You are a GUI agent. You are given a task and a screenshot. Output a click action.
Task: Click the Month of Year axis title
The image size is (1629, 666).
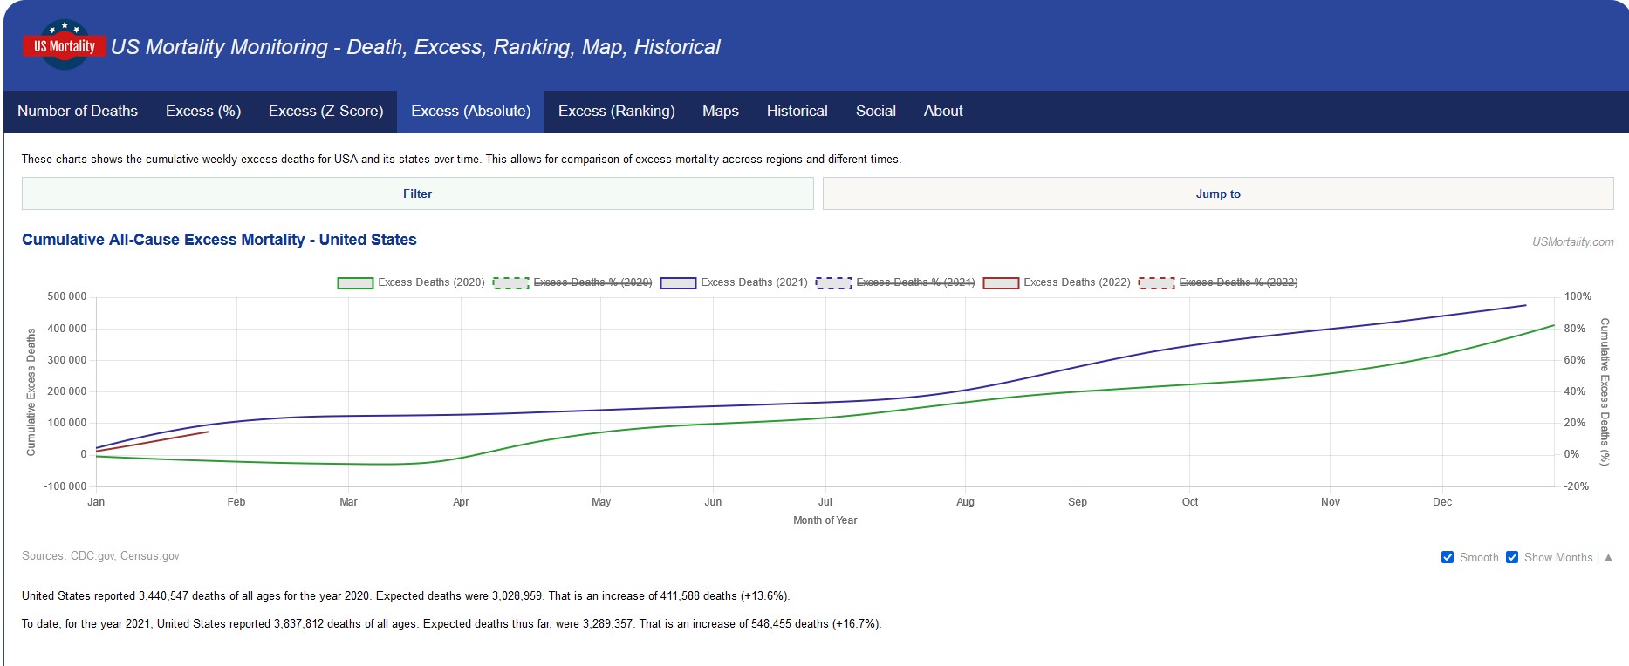[825, 520]
